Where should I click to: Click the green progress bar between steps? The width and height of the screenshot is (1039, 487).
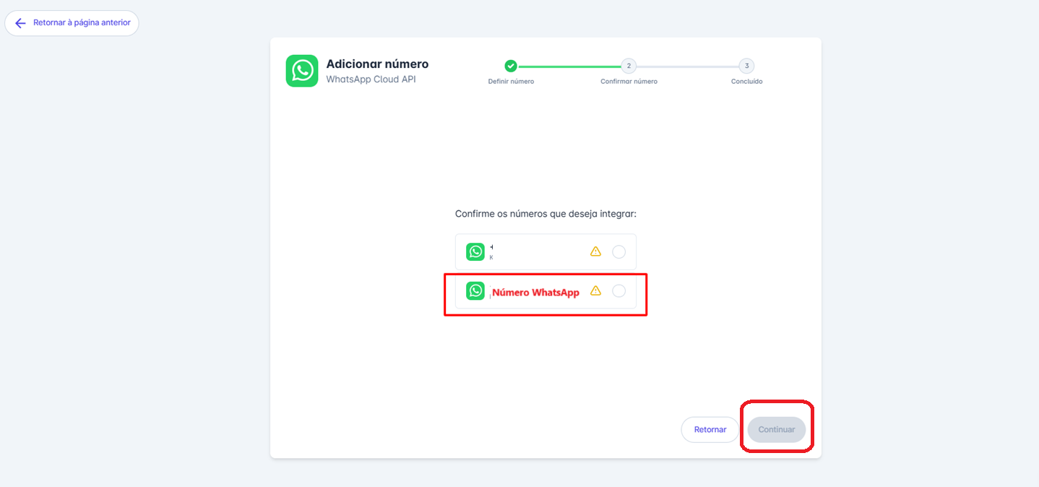pos(569,66)
